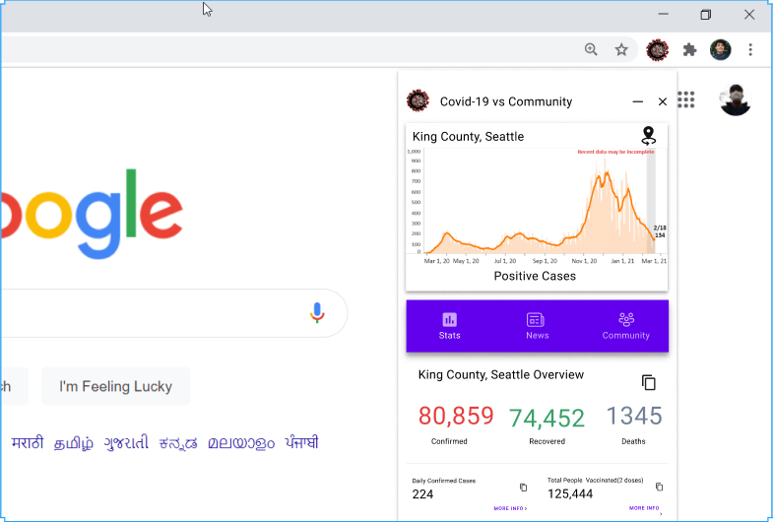Open Chrome three-dot menu
The height and width of the screenshot is (522, 773).
click(x=750, y=49)
